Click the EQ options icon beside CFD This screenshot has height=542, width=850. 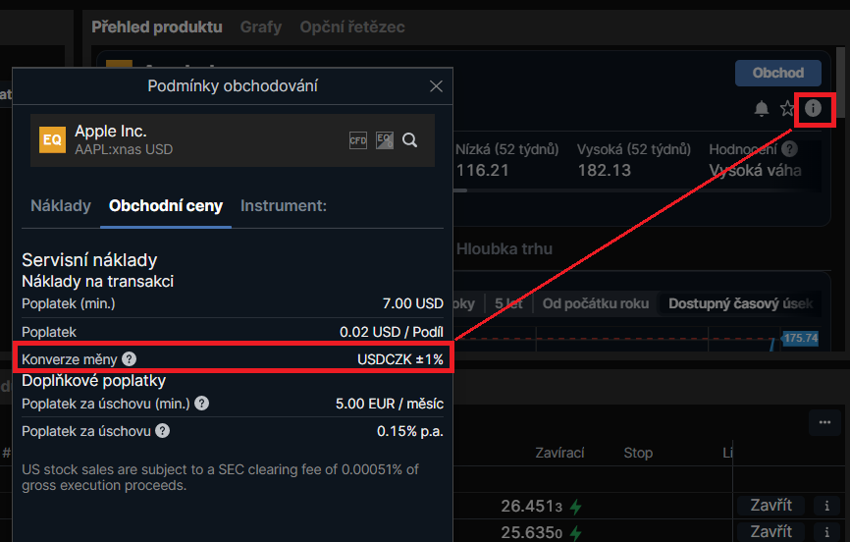tap(385, 140)
